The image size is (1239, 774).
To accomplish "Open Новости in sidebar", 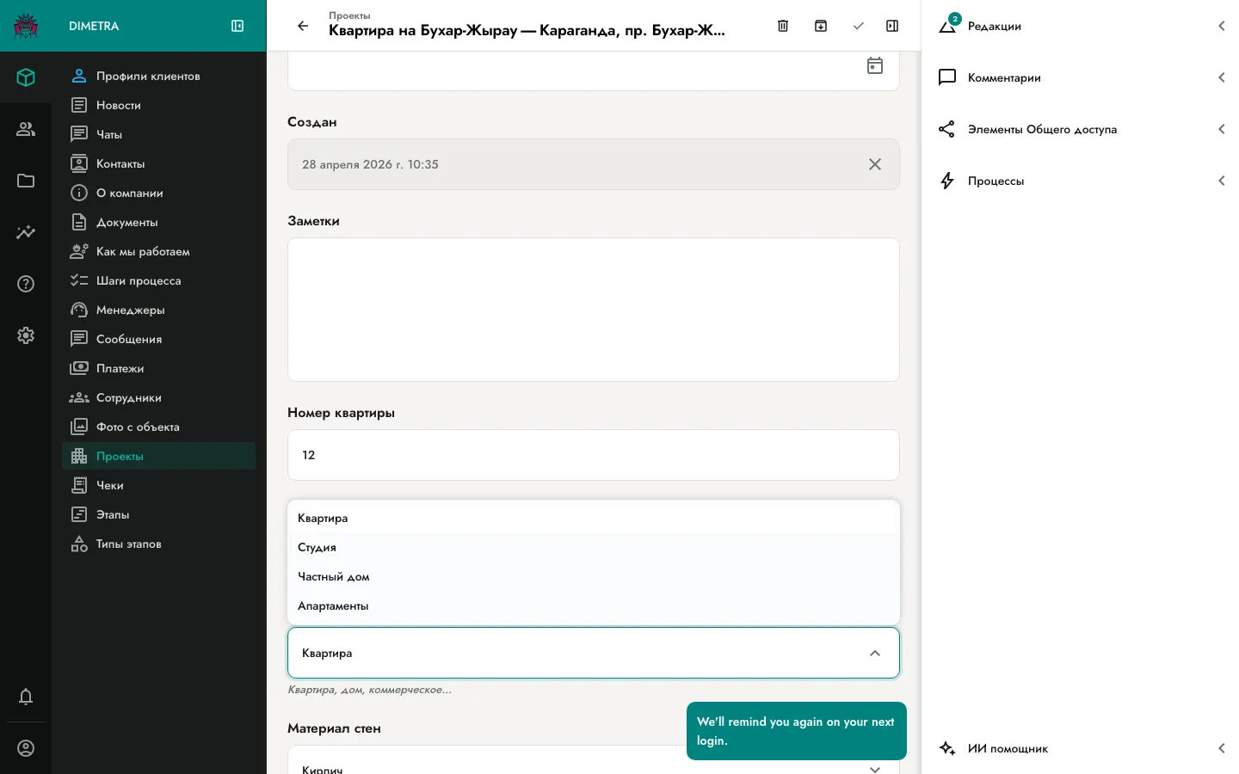I will tap(159, 105).
